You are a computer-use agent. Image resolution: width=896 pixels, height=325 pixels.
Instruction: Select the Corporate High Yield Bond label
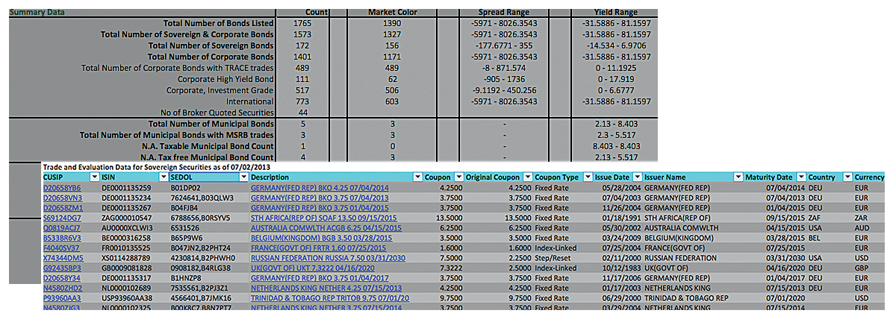point(225,79)
